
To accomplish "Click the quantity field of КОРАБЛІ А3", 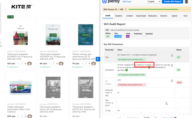I will pos(22,63).
